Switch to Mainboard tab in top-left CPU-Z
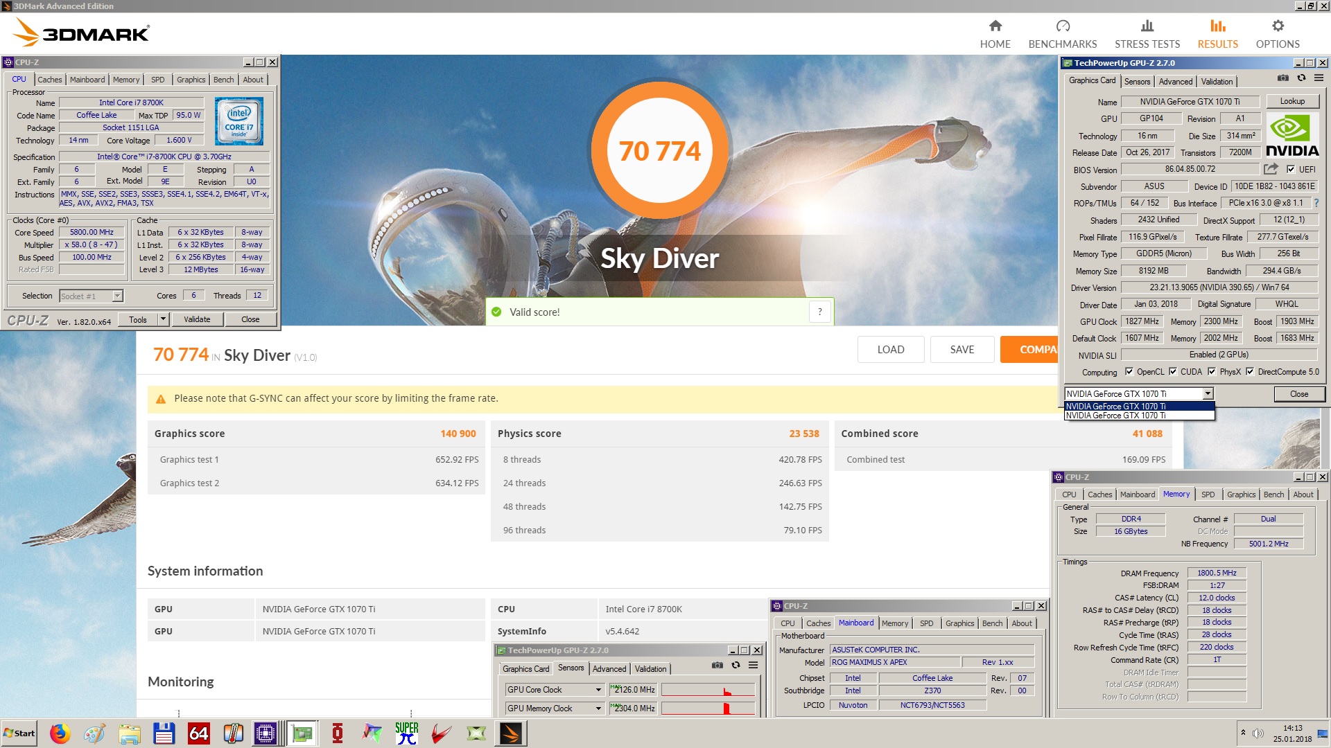1331x748 pixels. click(87, 80)
